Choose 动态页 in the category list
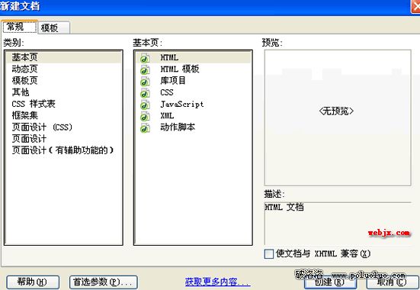This screenshot has width=420, height=290. 24,69
